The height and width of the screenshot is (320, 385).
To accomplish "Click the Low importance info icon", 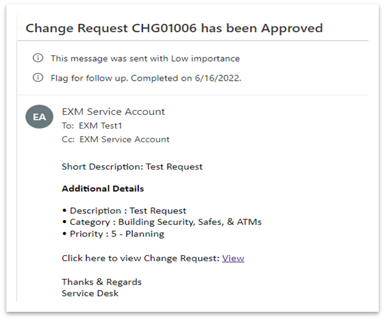I will pyautogui.click(x=38, y=58).
